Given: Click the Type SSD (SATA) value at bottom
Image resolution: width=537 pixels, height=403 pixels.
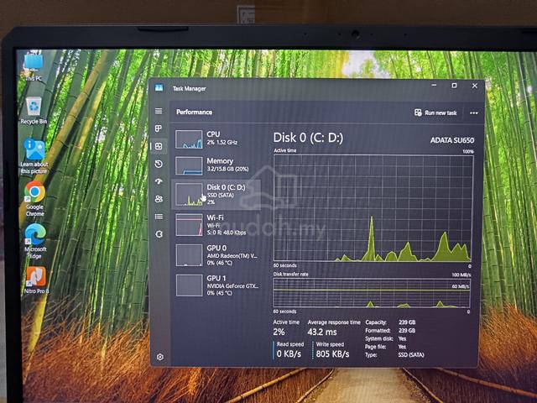Looking at the screenshot, I should [411, 355].
